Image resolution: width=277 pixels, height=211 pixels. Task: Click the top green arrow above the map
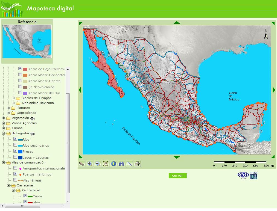pyautogui.click(x=176, y=22)
